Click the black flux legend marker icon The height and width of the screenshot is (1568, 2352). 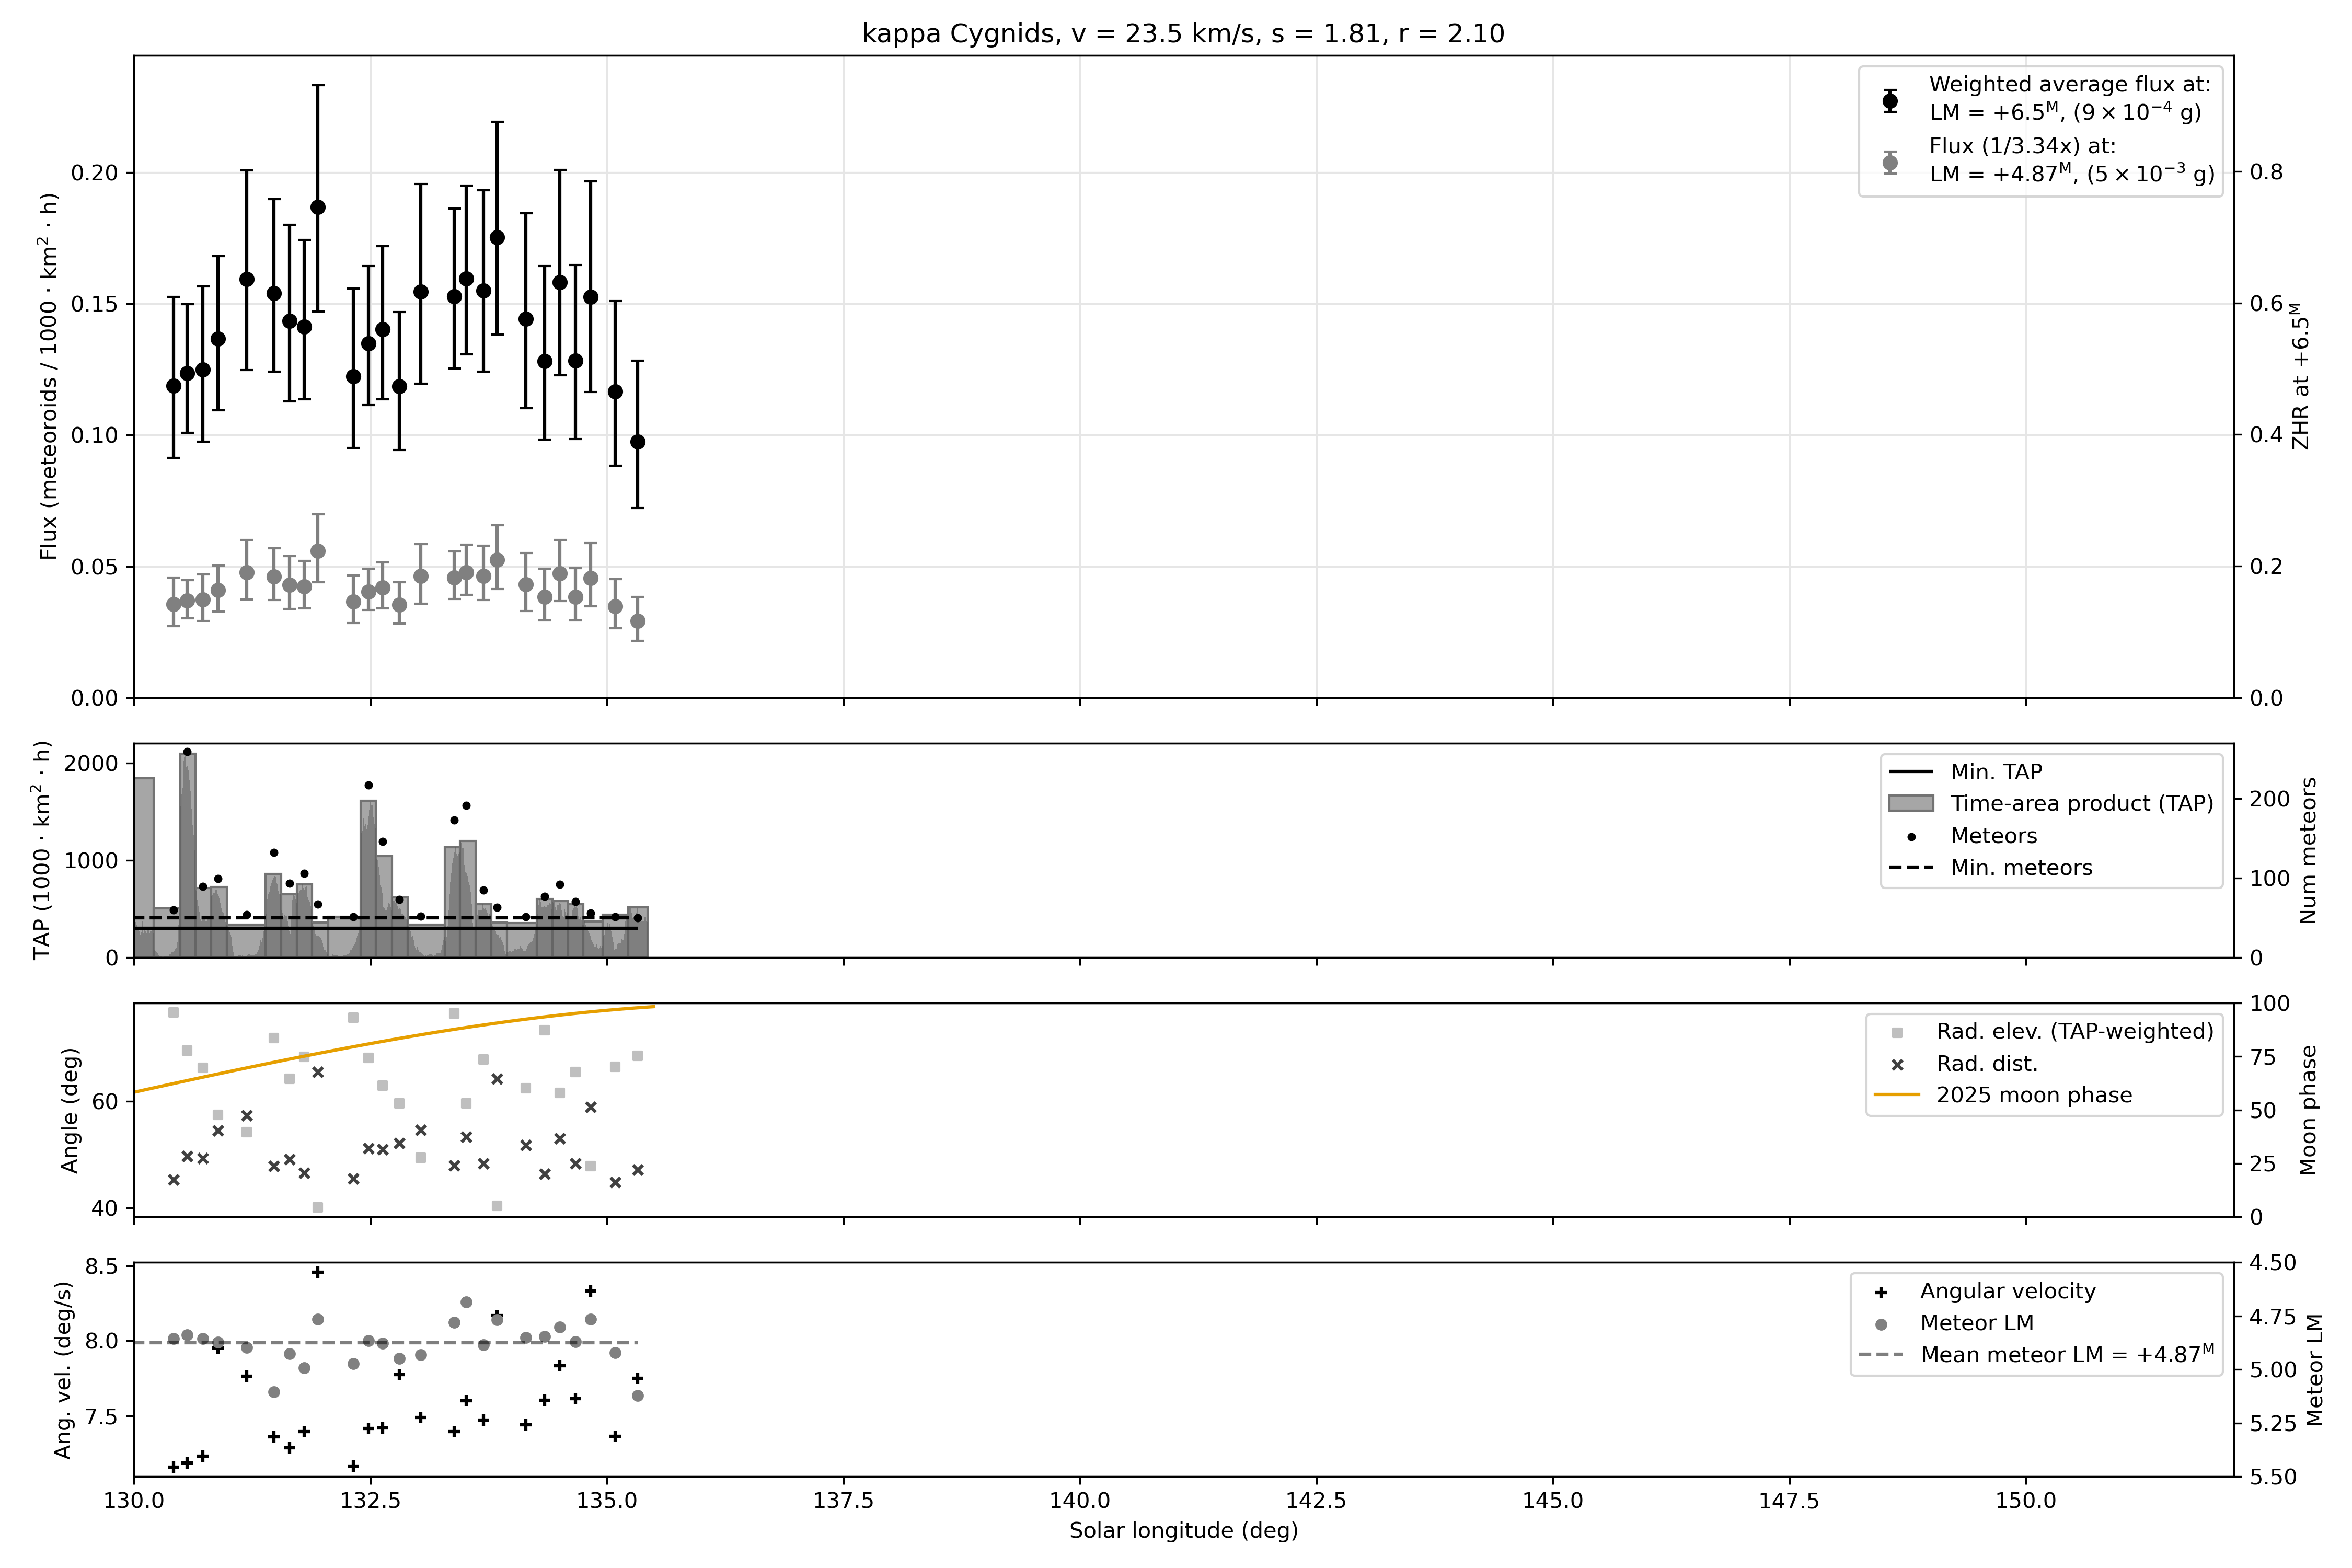(1890, 100)
